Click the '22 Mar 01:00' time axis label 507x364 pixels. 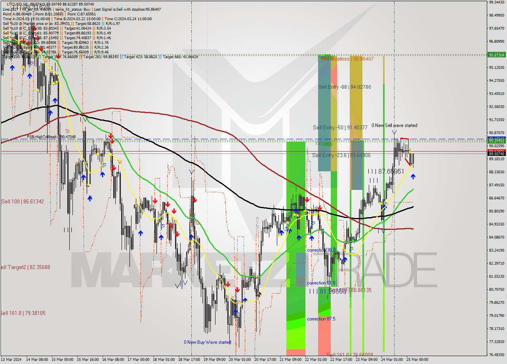tap(316, 360)
